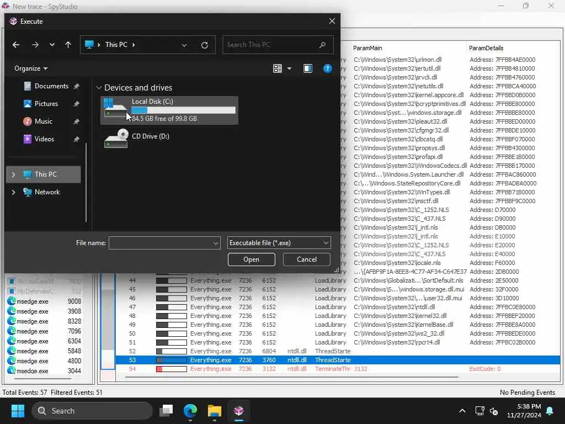The image size is (565, 424).
Task: Close the Execute dialog
Action: click(x=332, y=22)
